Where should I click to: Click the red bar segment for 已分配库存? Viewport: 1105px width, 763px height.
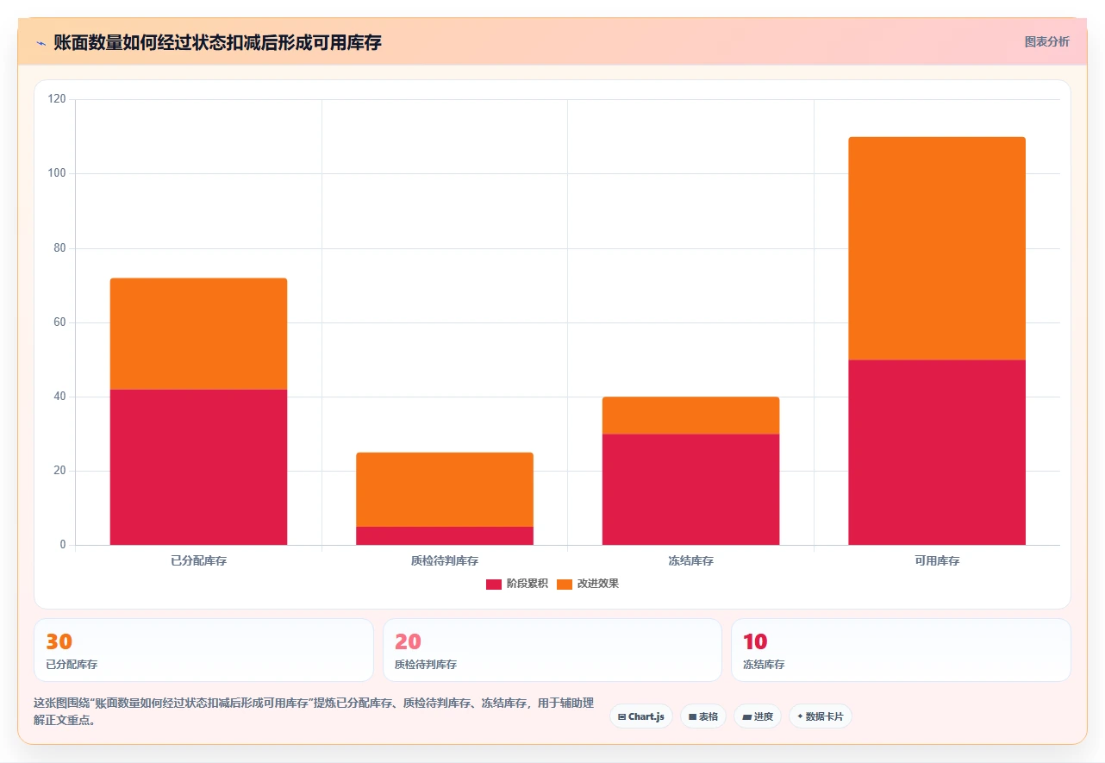[x=198, y=467]
